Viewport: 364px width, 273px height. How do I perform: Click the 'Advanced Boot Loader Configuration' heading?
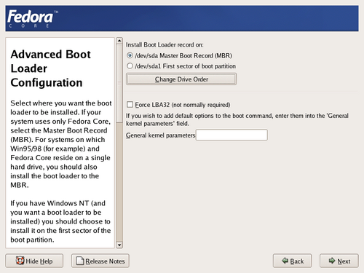[50, 68]
